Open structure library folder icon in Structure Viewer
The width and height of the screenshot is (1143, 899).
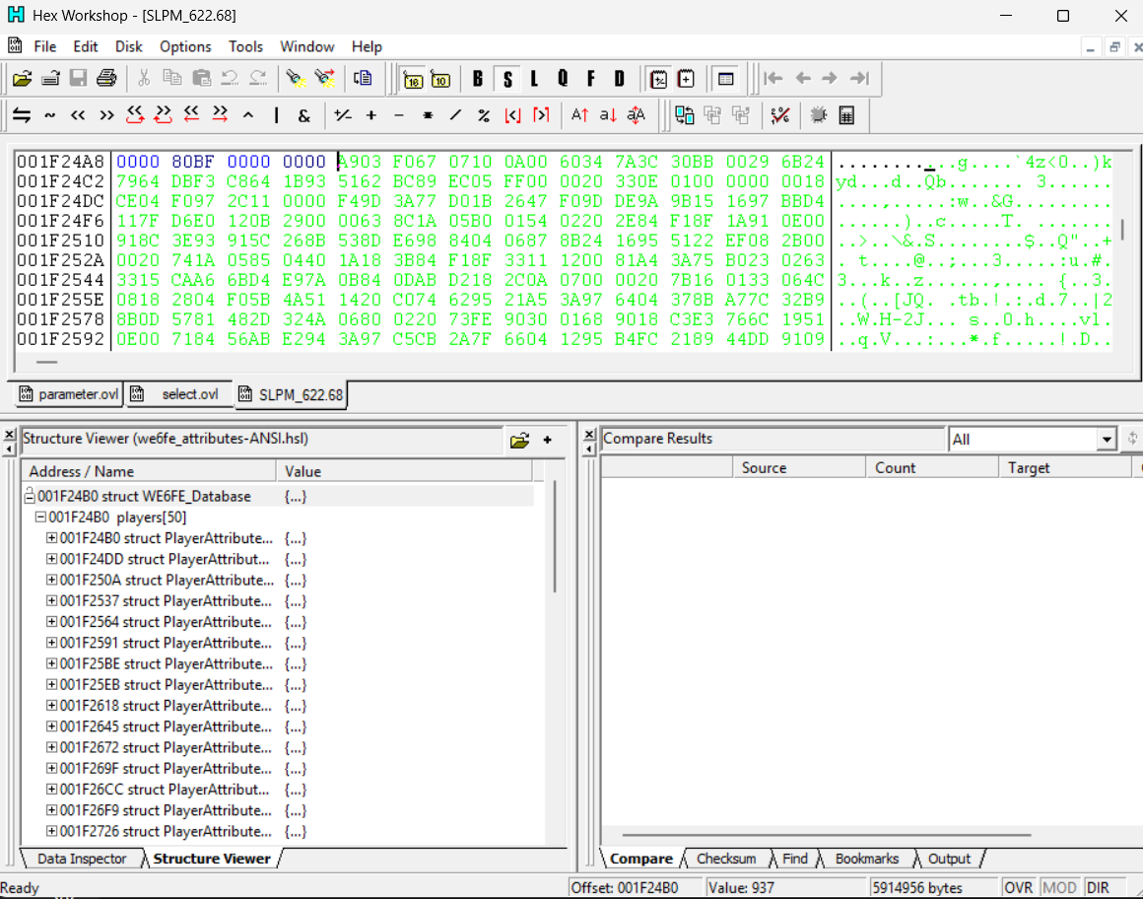click(x=519, y=441)
